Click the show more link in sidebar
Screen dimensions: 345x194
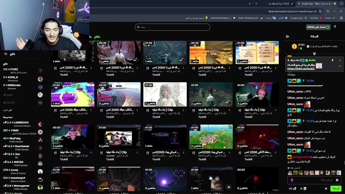[8, 110]
